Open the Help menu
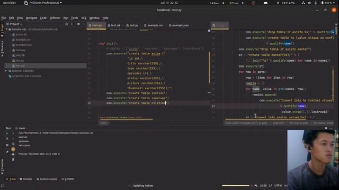 coord(105,18)
